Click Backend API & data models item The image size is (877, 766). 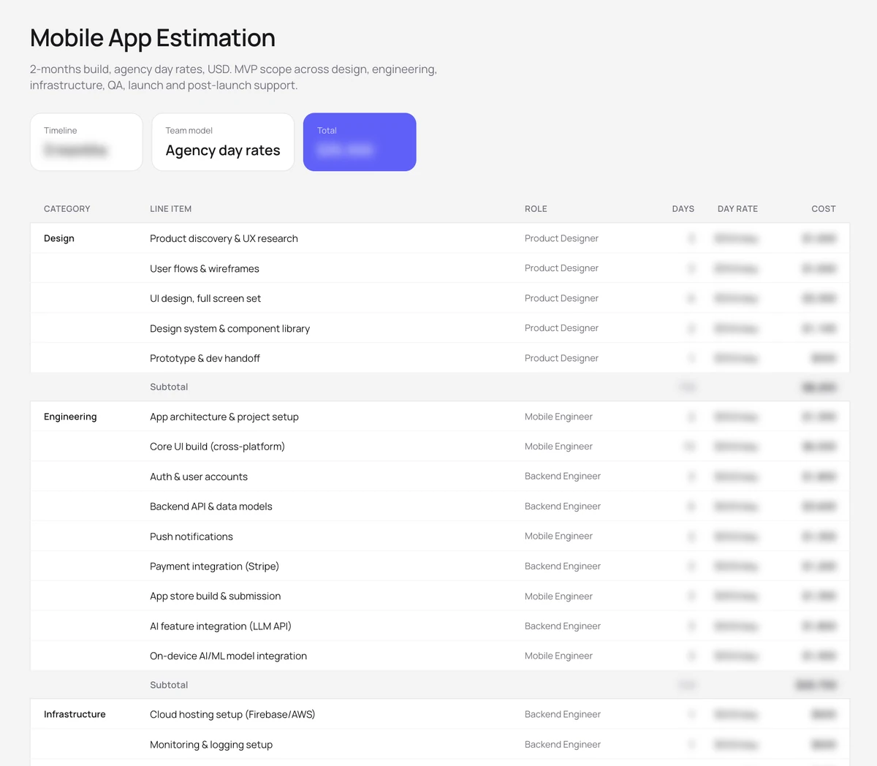(x=211, y=507)
